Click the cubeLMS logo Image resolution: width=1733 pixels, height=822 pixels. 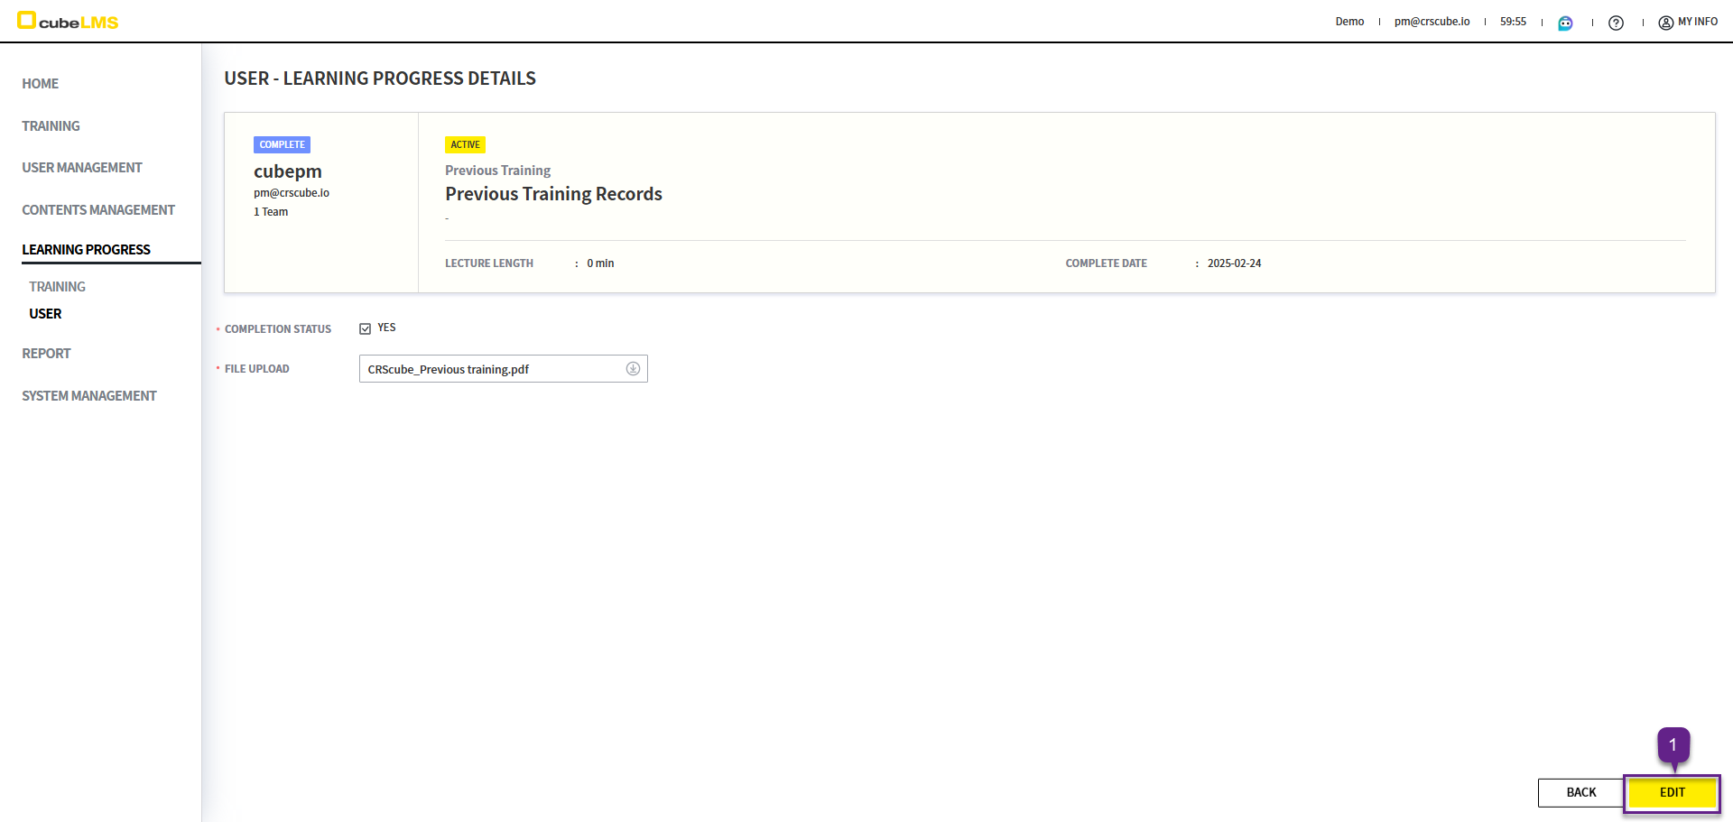69,22
